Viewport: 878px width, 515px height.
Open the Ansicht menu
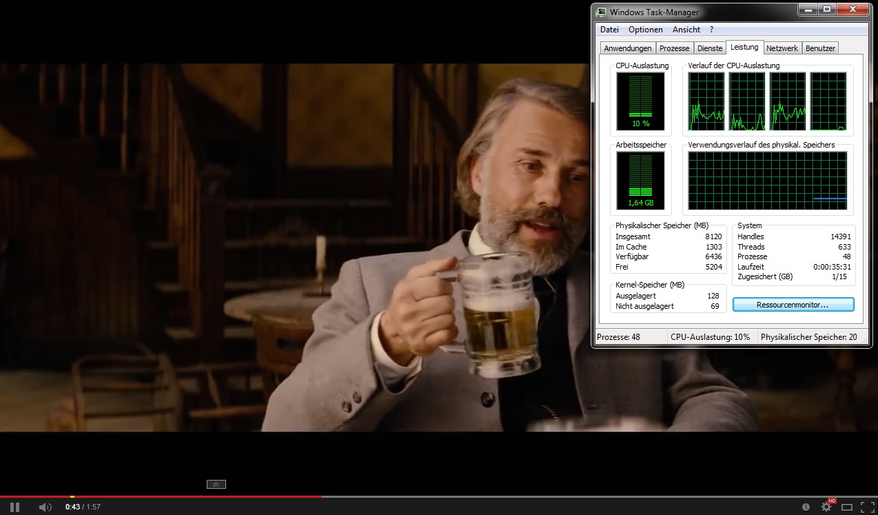click(x=686, y=30)
